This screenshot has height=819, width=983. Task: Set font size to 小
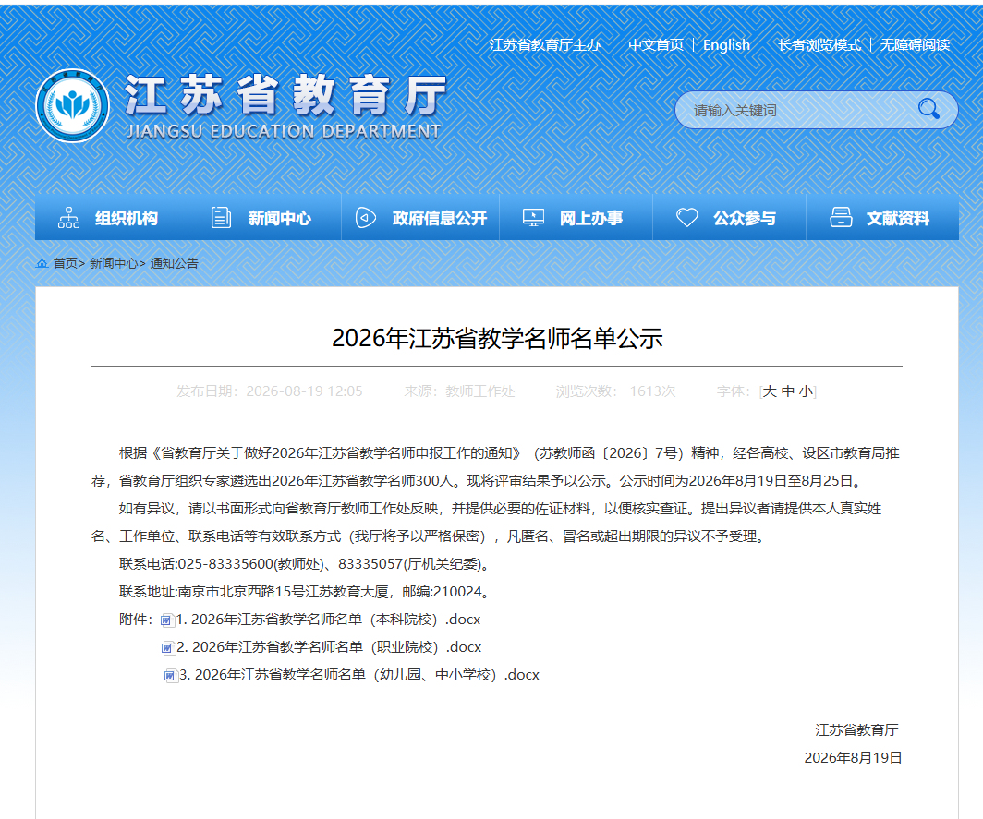tap(807, 391)
